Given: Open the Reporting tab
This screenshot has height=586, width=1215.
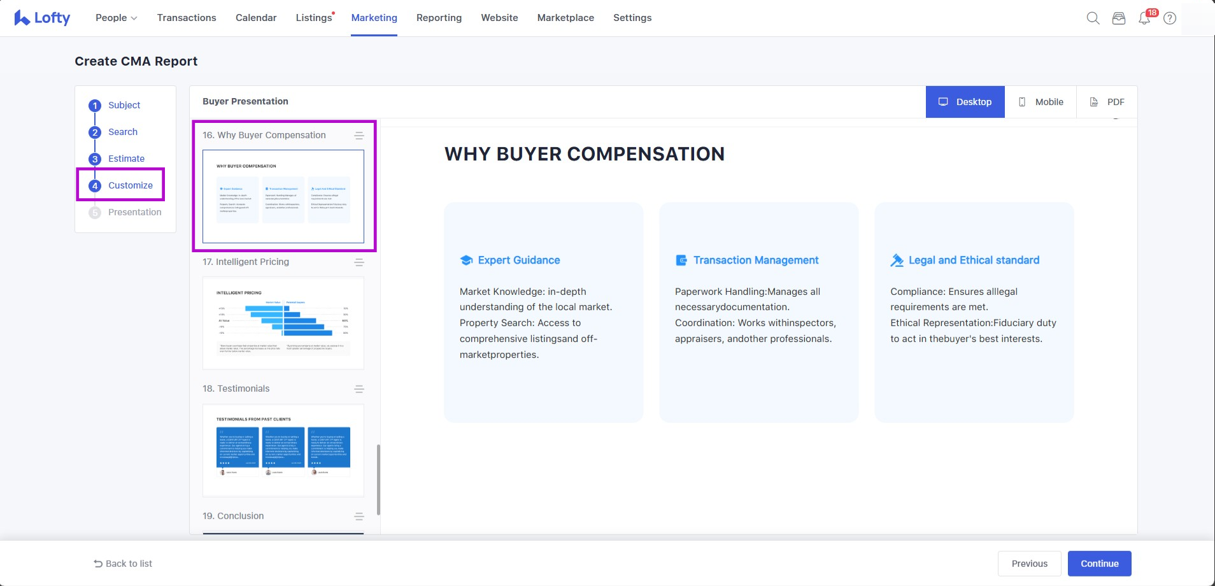Looking at the screenshot, I should tap(439, 18).
